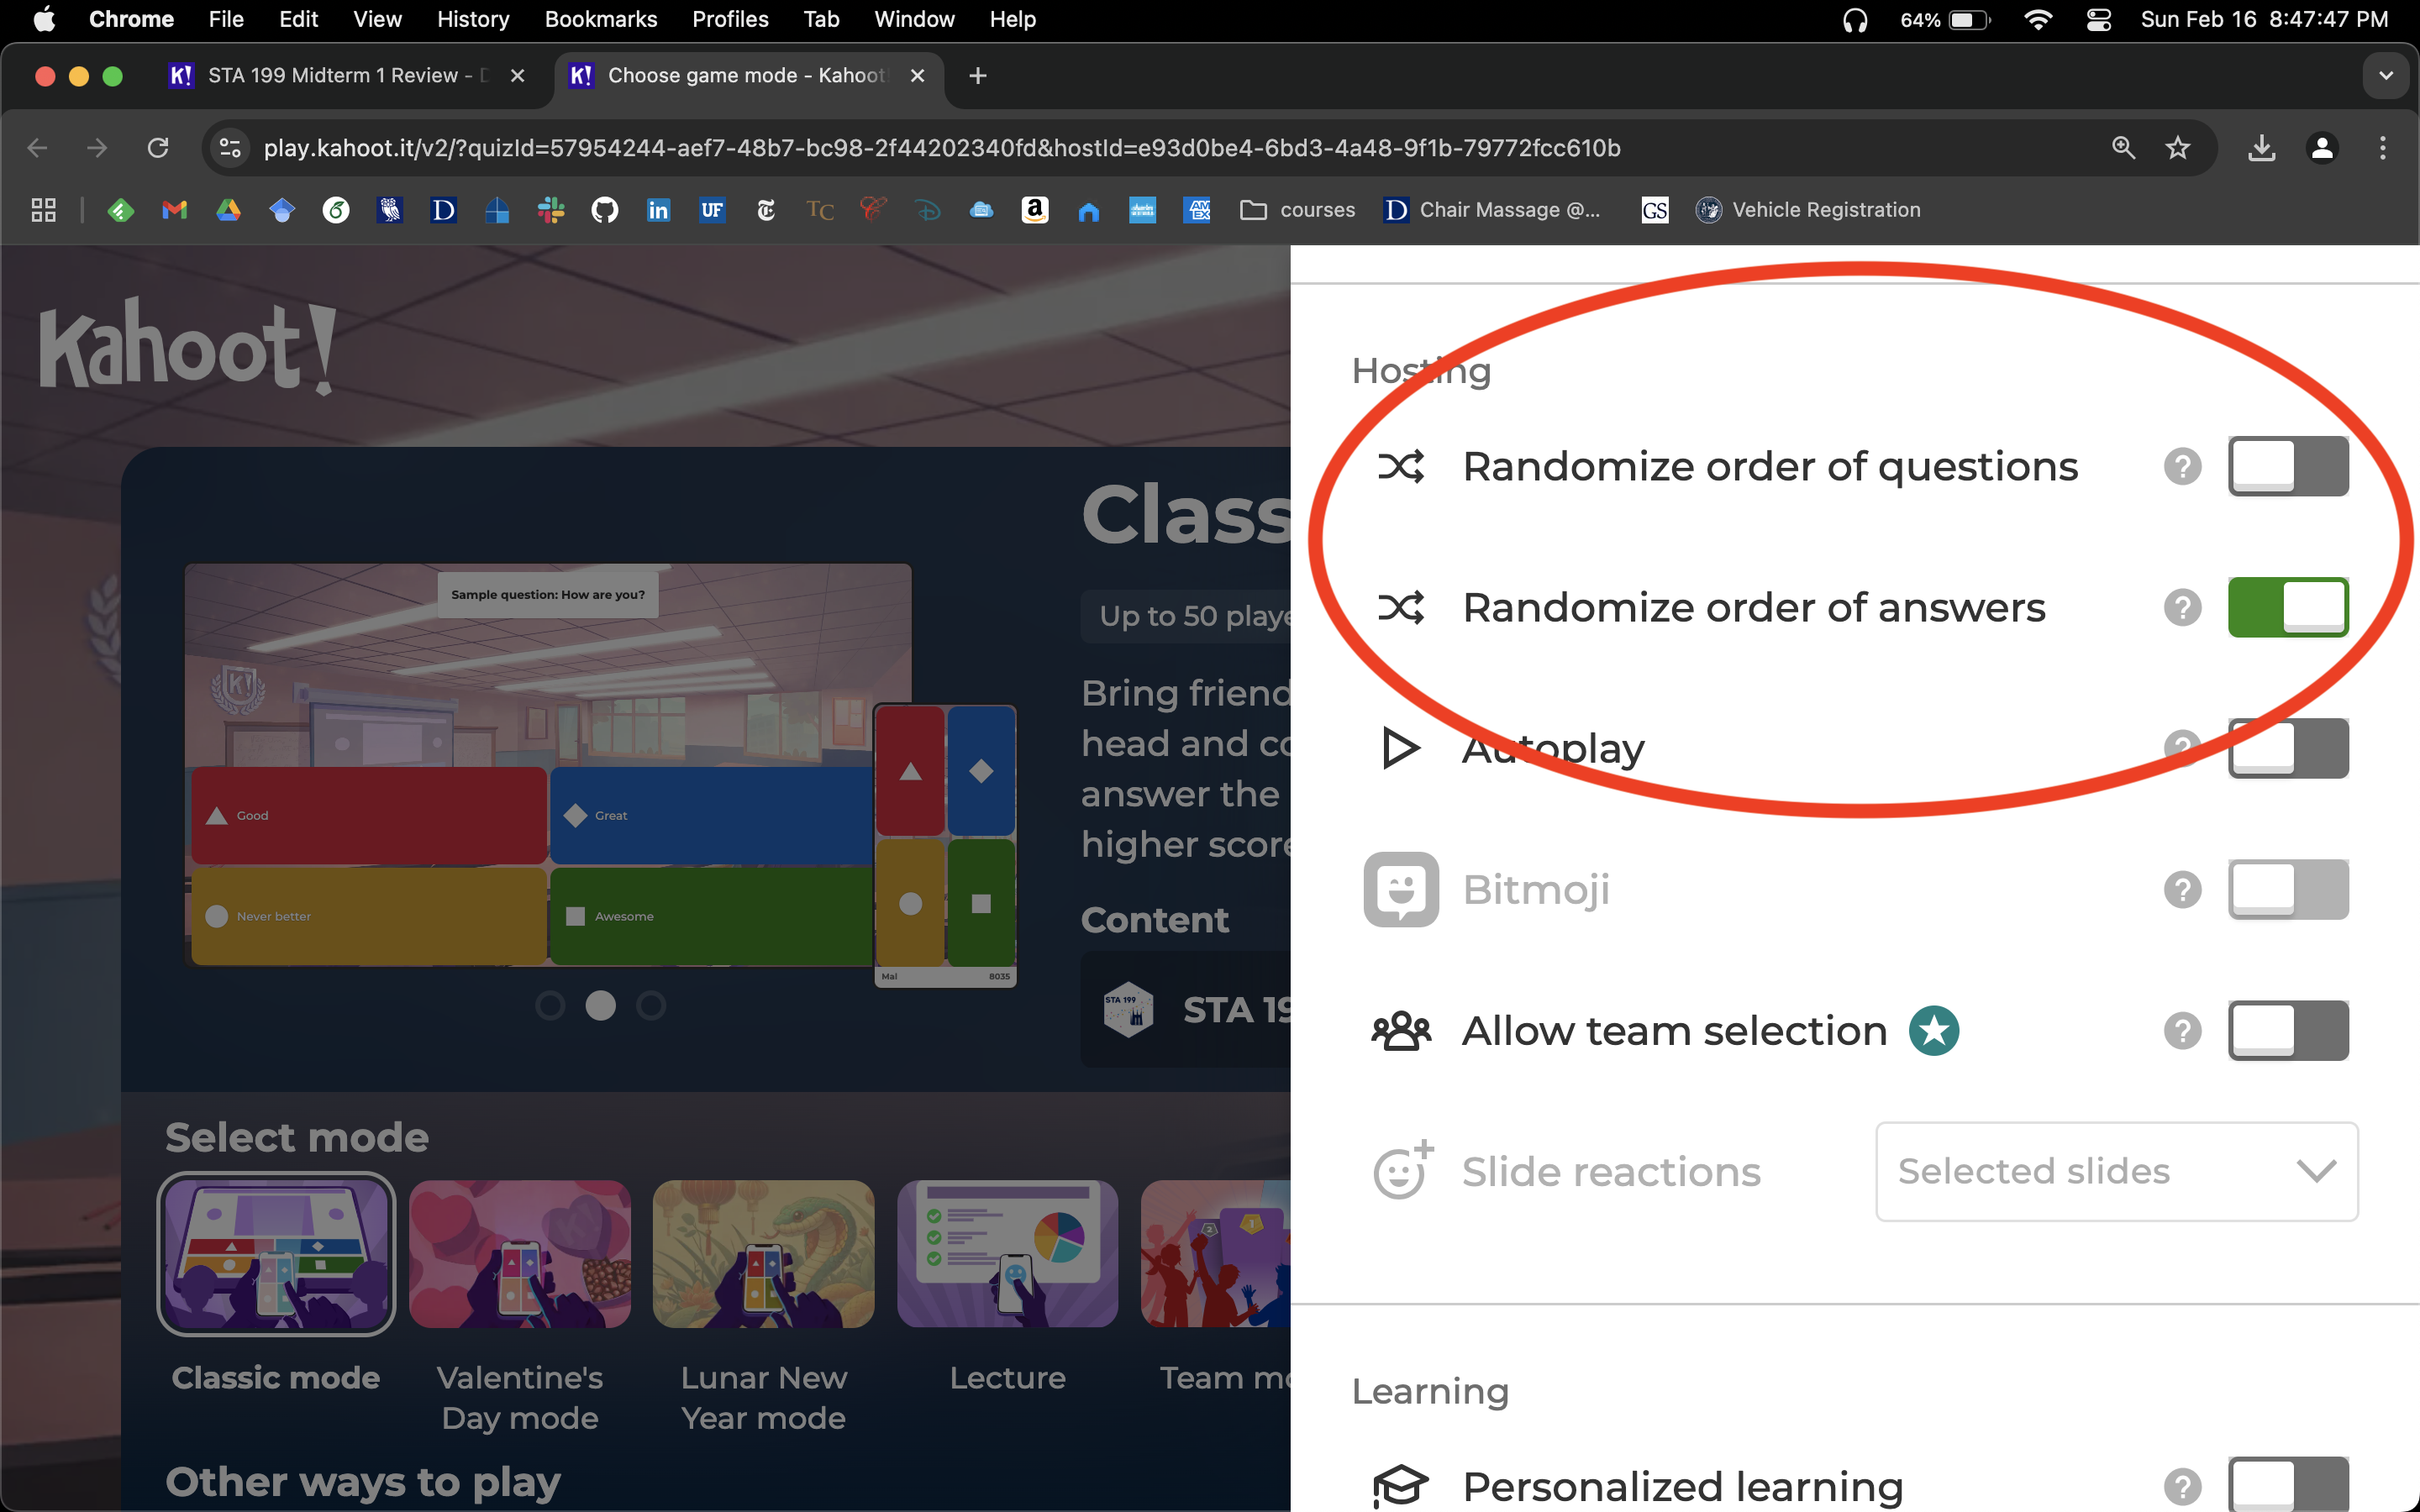The height and width of the screenshot is (1512, 2420).
Task: Enable Randomize order of questions toggle
Action: pos(2287,466)
